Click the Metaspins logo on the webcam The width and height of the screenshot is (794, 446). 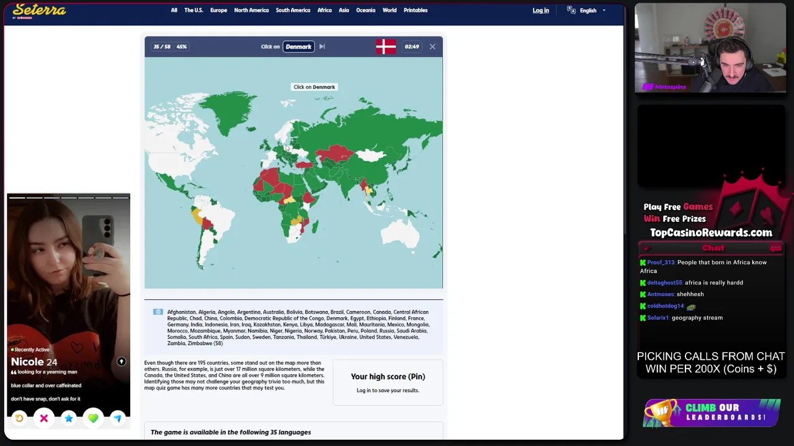tap(665, 87)
